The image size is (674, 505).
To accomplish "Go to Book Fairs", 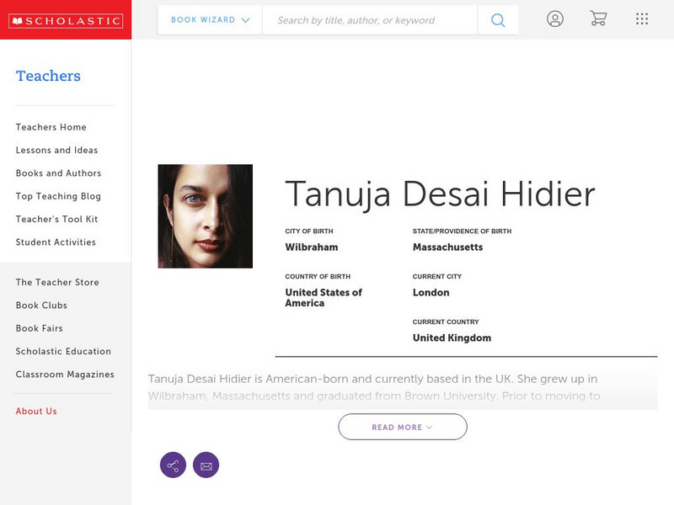I will 39,328.
